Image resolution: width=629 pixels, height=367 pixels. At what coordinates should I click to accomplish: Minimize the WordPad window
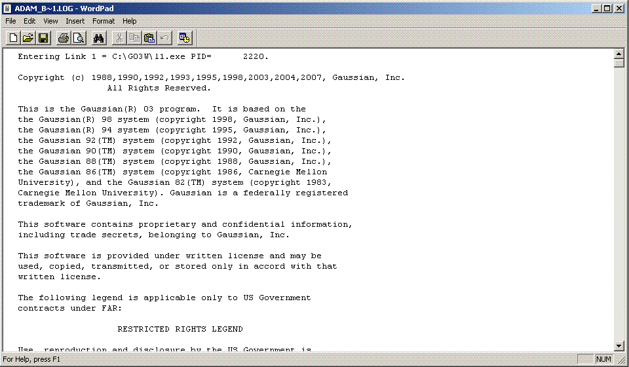[x=597, y=9]
